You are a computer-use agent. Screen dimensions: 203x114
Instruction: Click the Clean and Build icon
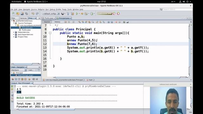tap(73, 14)
